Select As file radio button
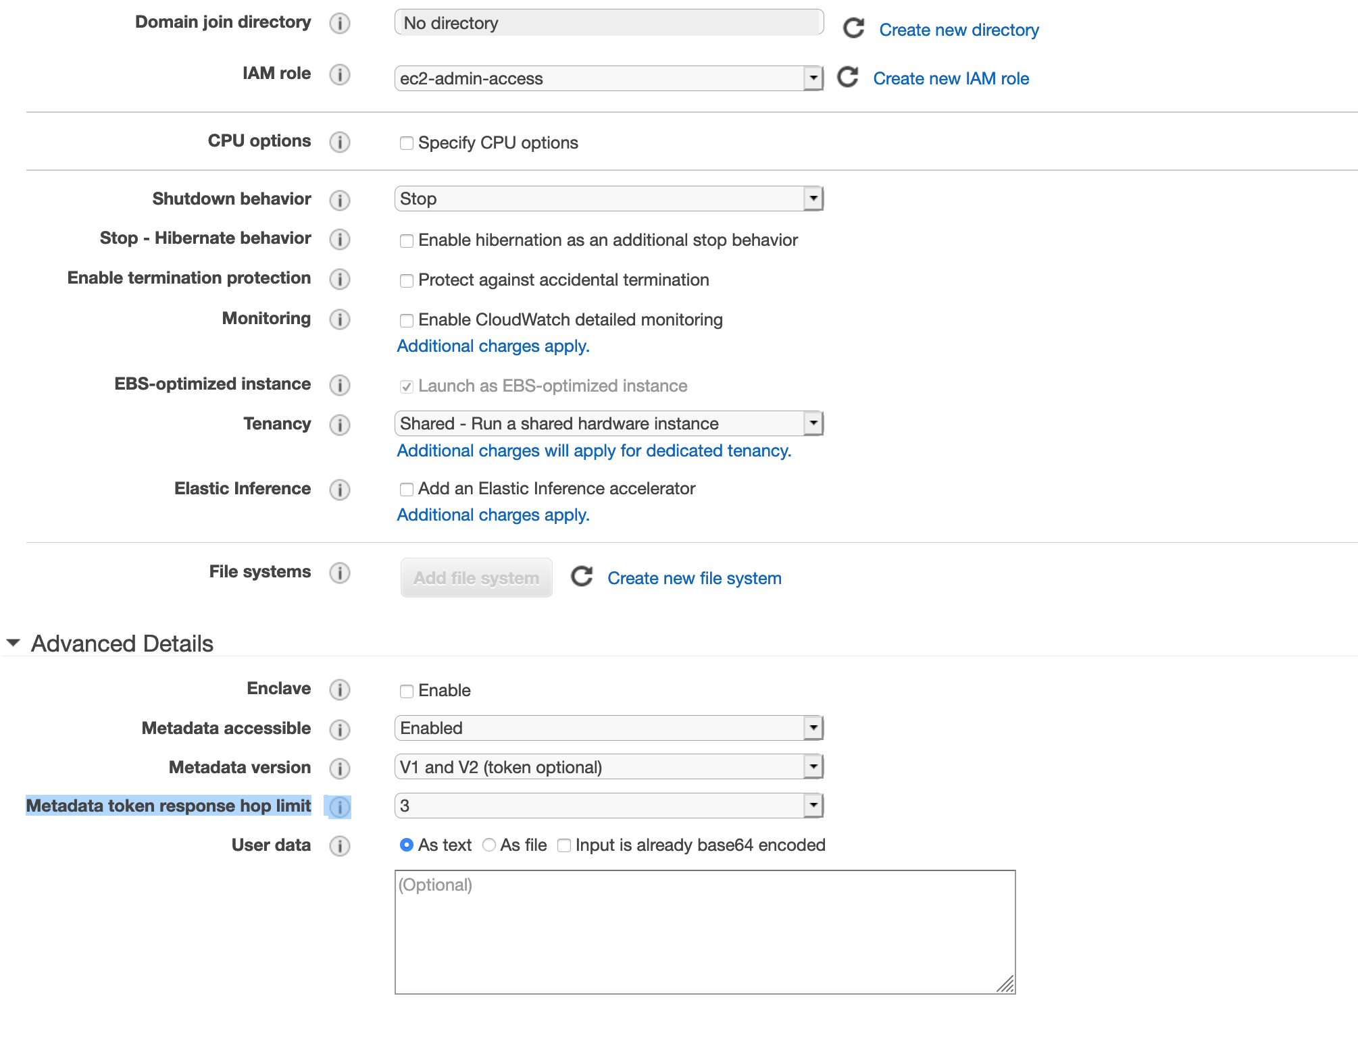This screenshot has width=1358, height=1048. (489, 845)
